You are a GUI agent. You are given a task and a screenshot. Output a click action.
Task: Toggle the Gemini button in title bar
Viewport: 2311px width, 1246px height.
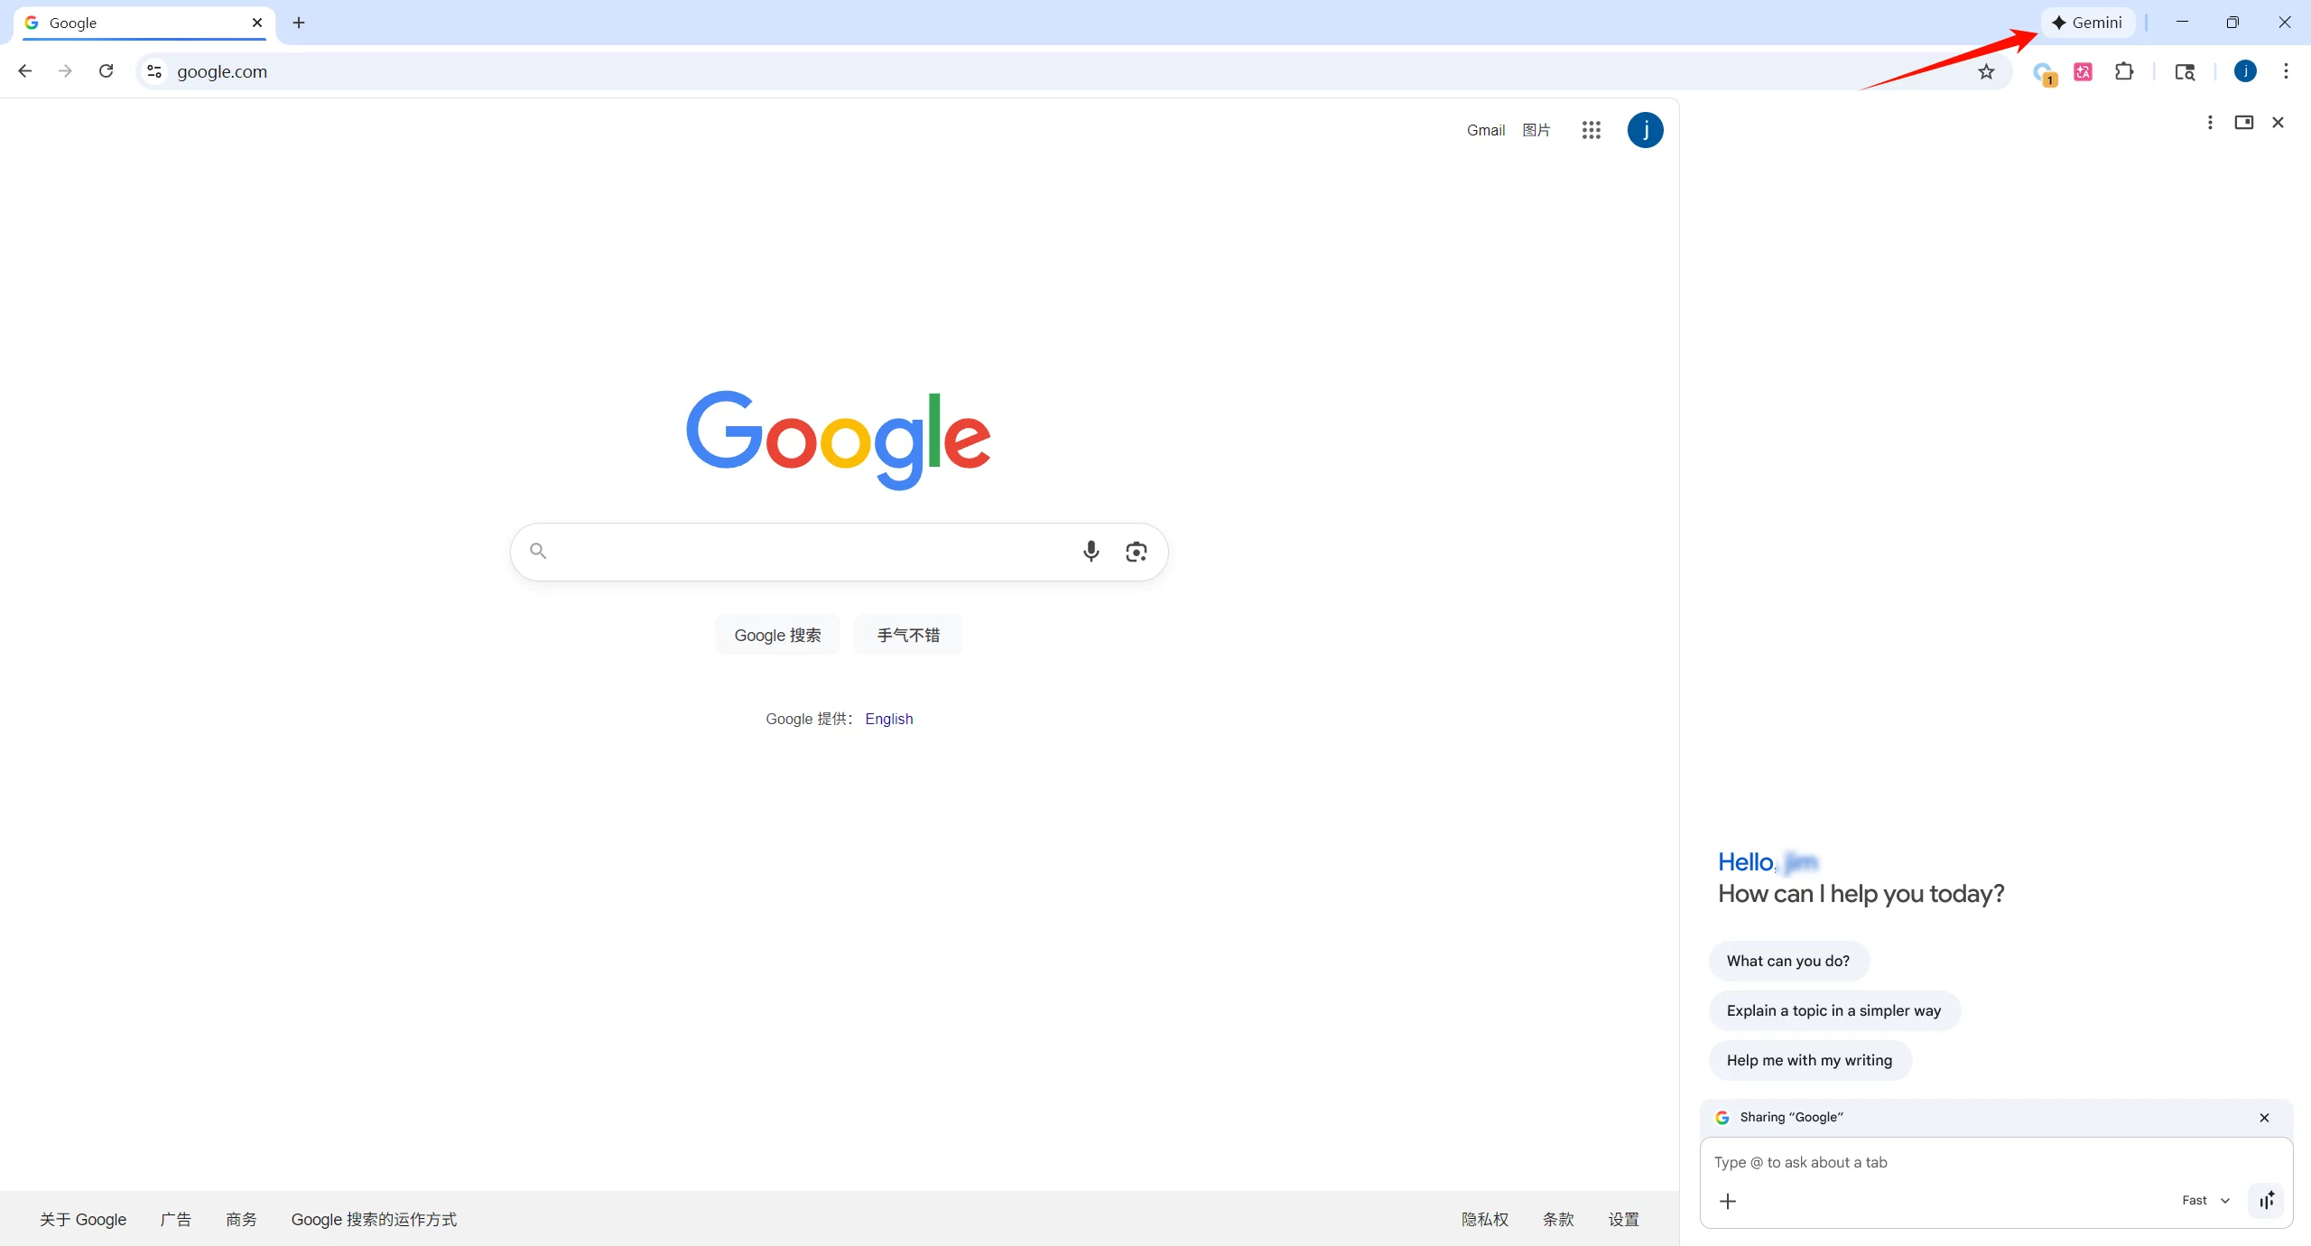tap(2087, 23)
